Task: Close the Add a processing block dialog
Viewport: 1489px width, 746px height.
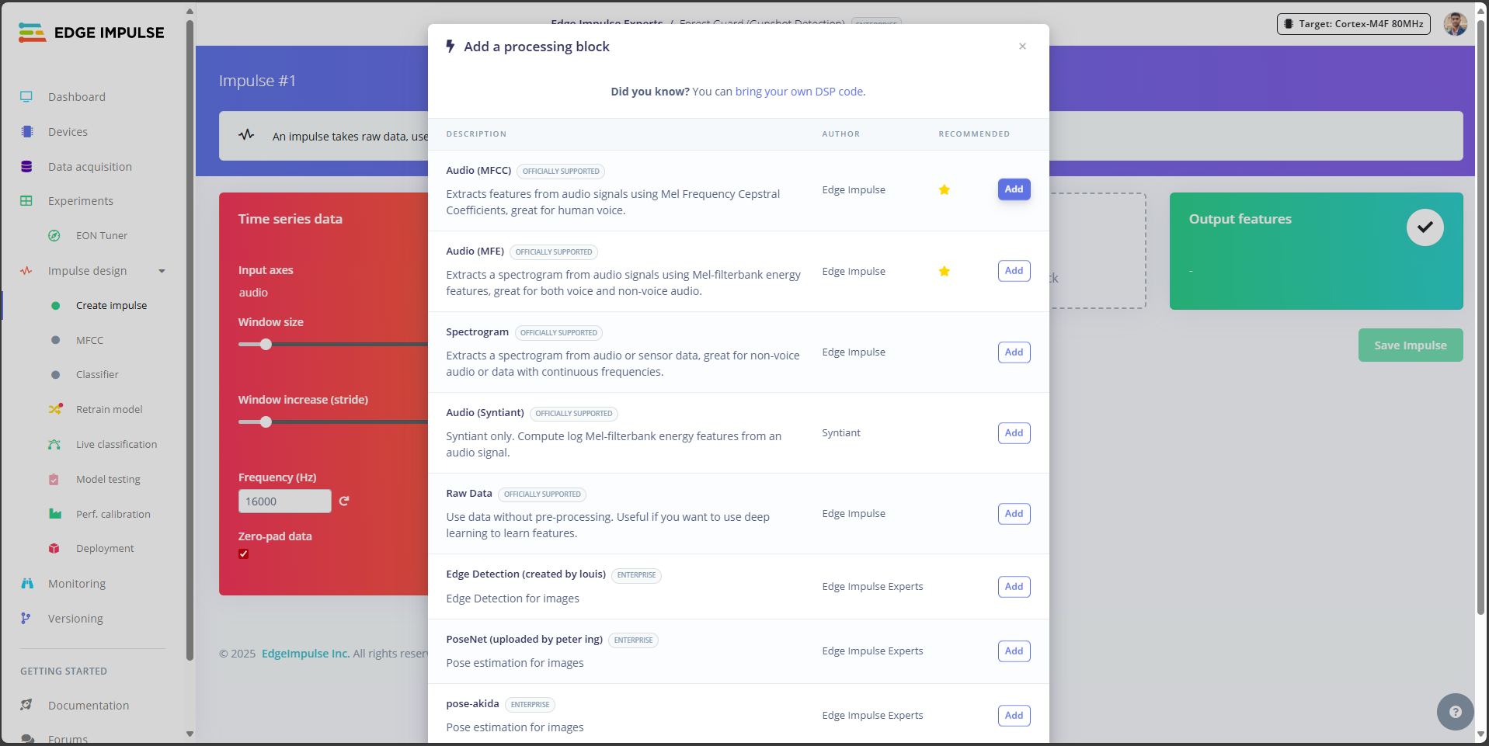Action: tap(1023, 47)
